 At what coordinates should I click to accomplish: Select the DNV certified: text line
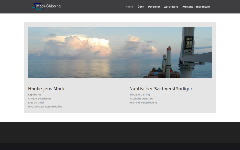pyautogui.click(x=36, y=102)
